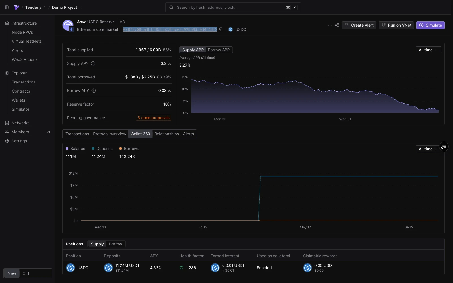Toggle the Deposits series legend
Screen dimensions: 453x283
[102, 149]
